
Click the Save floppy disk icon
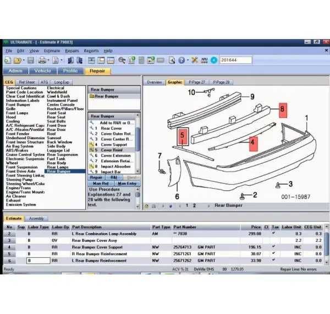coord(31,60)
